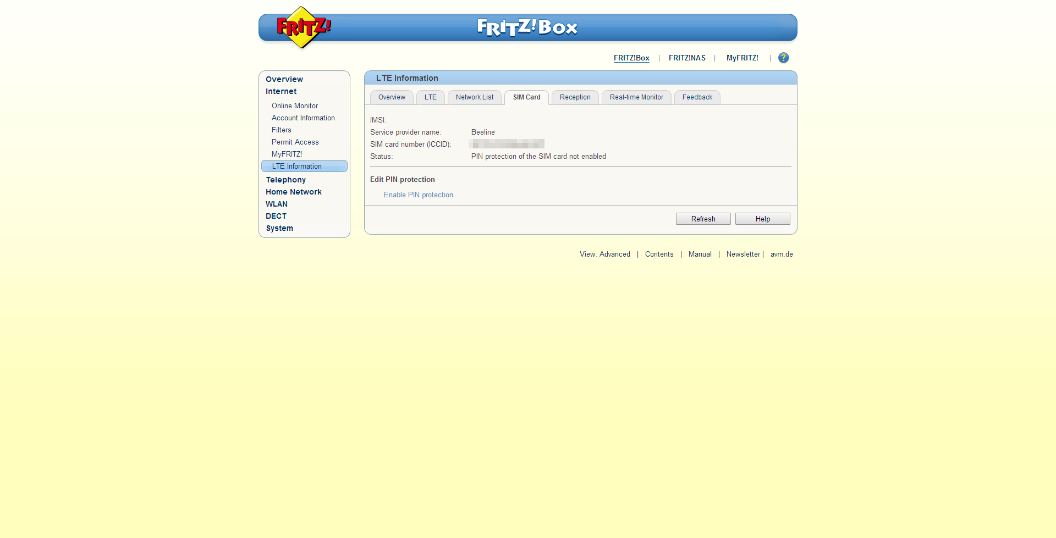Switch to the Reception tab

point(575,97)
